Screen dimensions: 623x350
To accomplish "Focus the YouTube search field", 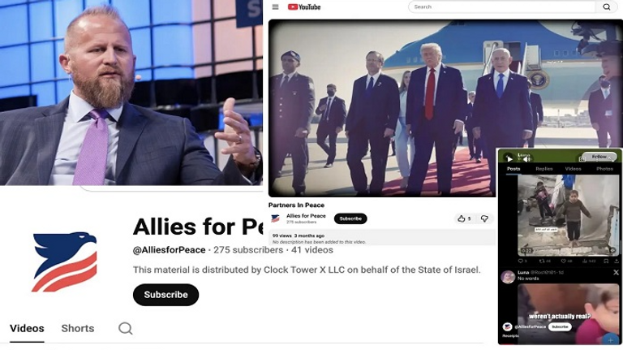I will pyautogui.click(x=501, y=6).
